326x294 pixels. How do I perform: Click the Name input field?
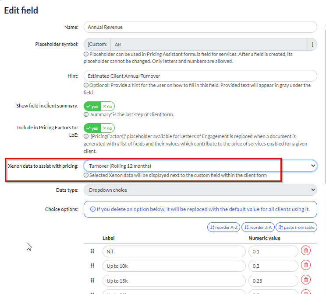(x=200, y=27)
